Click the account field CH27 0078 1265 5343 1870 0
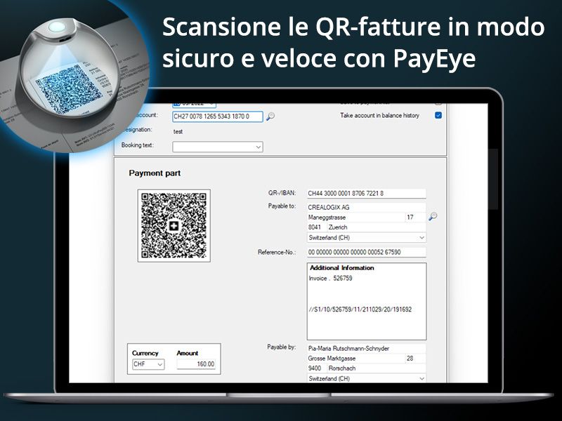The image size is (562, 421). [x=218, y=116]
